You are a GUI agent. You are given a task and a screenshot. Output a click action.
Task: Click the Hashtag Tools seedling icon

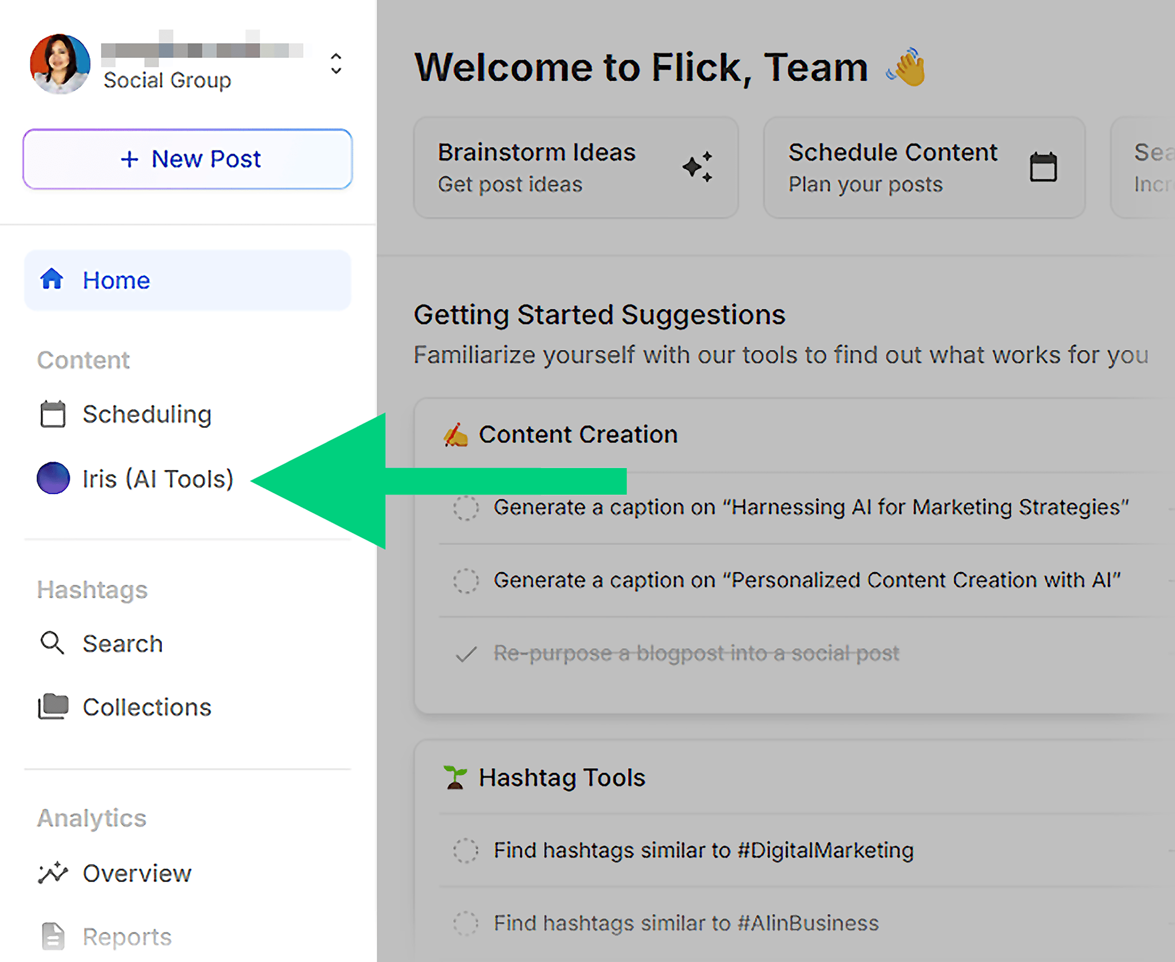click(455, 777)
